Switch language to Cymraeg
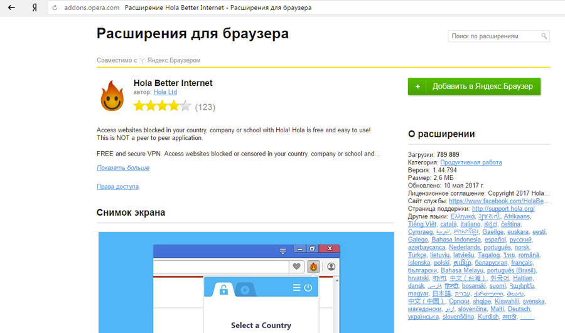Viewport: 565px width, 333px height. [x=420, y=232]
